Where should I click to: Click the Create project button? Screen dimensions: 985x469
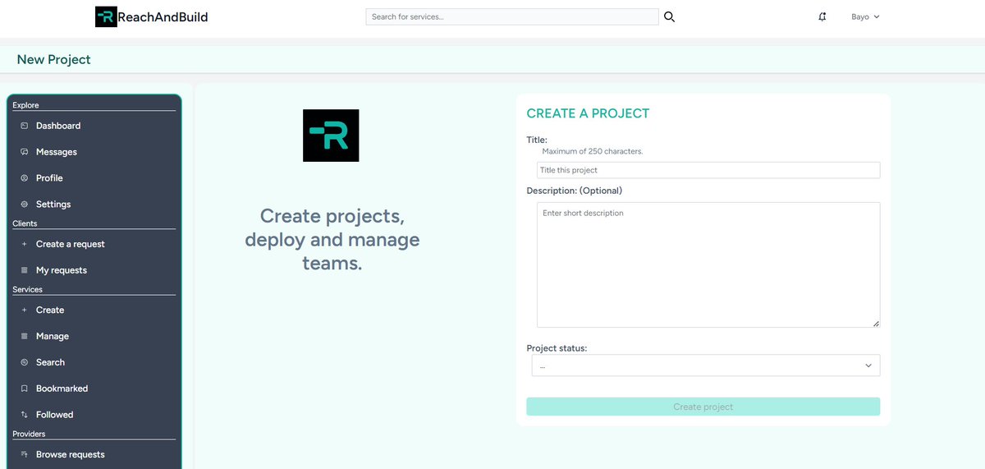coord(703,407)
